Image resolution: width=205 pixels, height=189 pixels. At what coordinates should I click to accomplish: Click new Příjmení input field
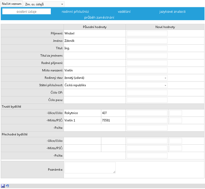click(147, 33)
